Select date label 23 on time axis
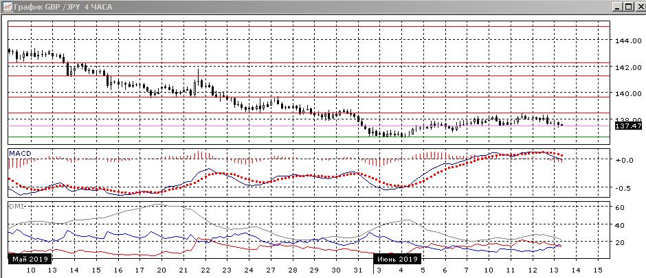Screen dimensions: 646x278 pyautogui.click(x=227, y=270)
